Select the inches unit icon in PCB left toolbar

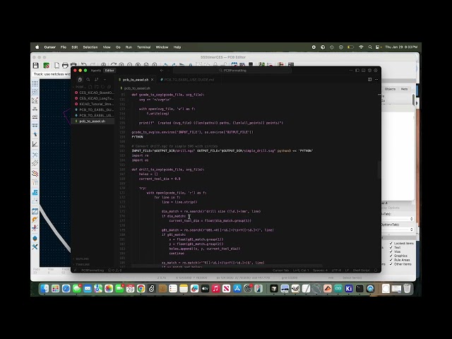[x=35, y=109]
